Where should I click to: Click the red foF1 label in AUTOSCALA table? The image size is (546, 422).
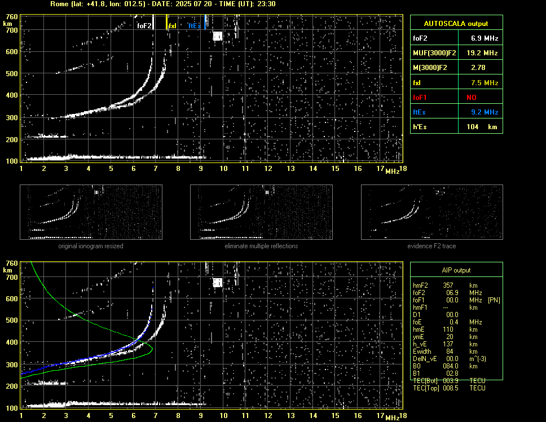pyautogui.click(x=420, y=98)
